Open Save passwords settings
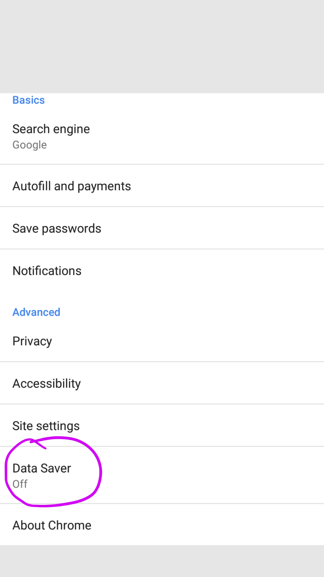Viewport: 324px width, 577px height. tap(57, 228)
